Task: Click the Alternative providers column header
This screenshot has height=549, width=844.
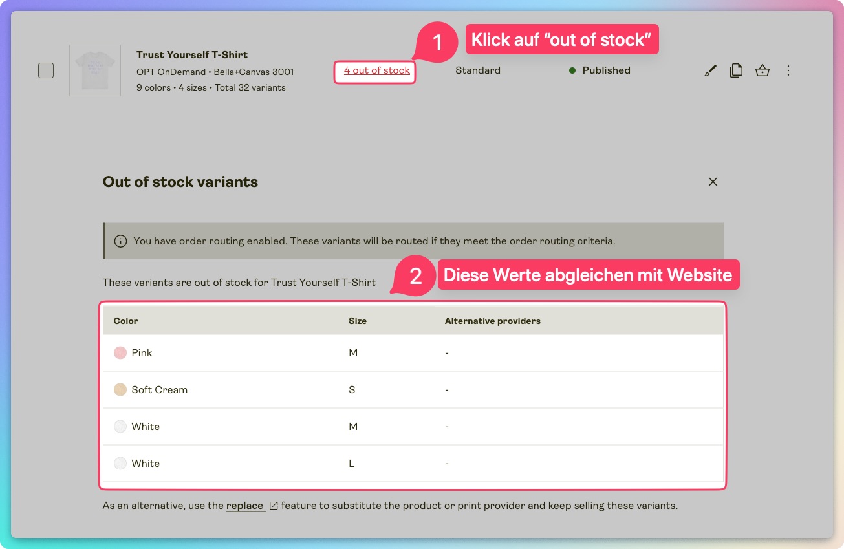Action: pyautogui.click(x=492, y=321)
